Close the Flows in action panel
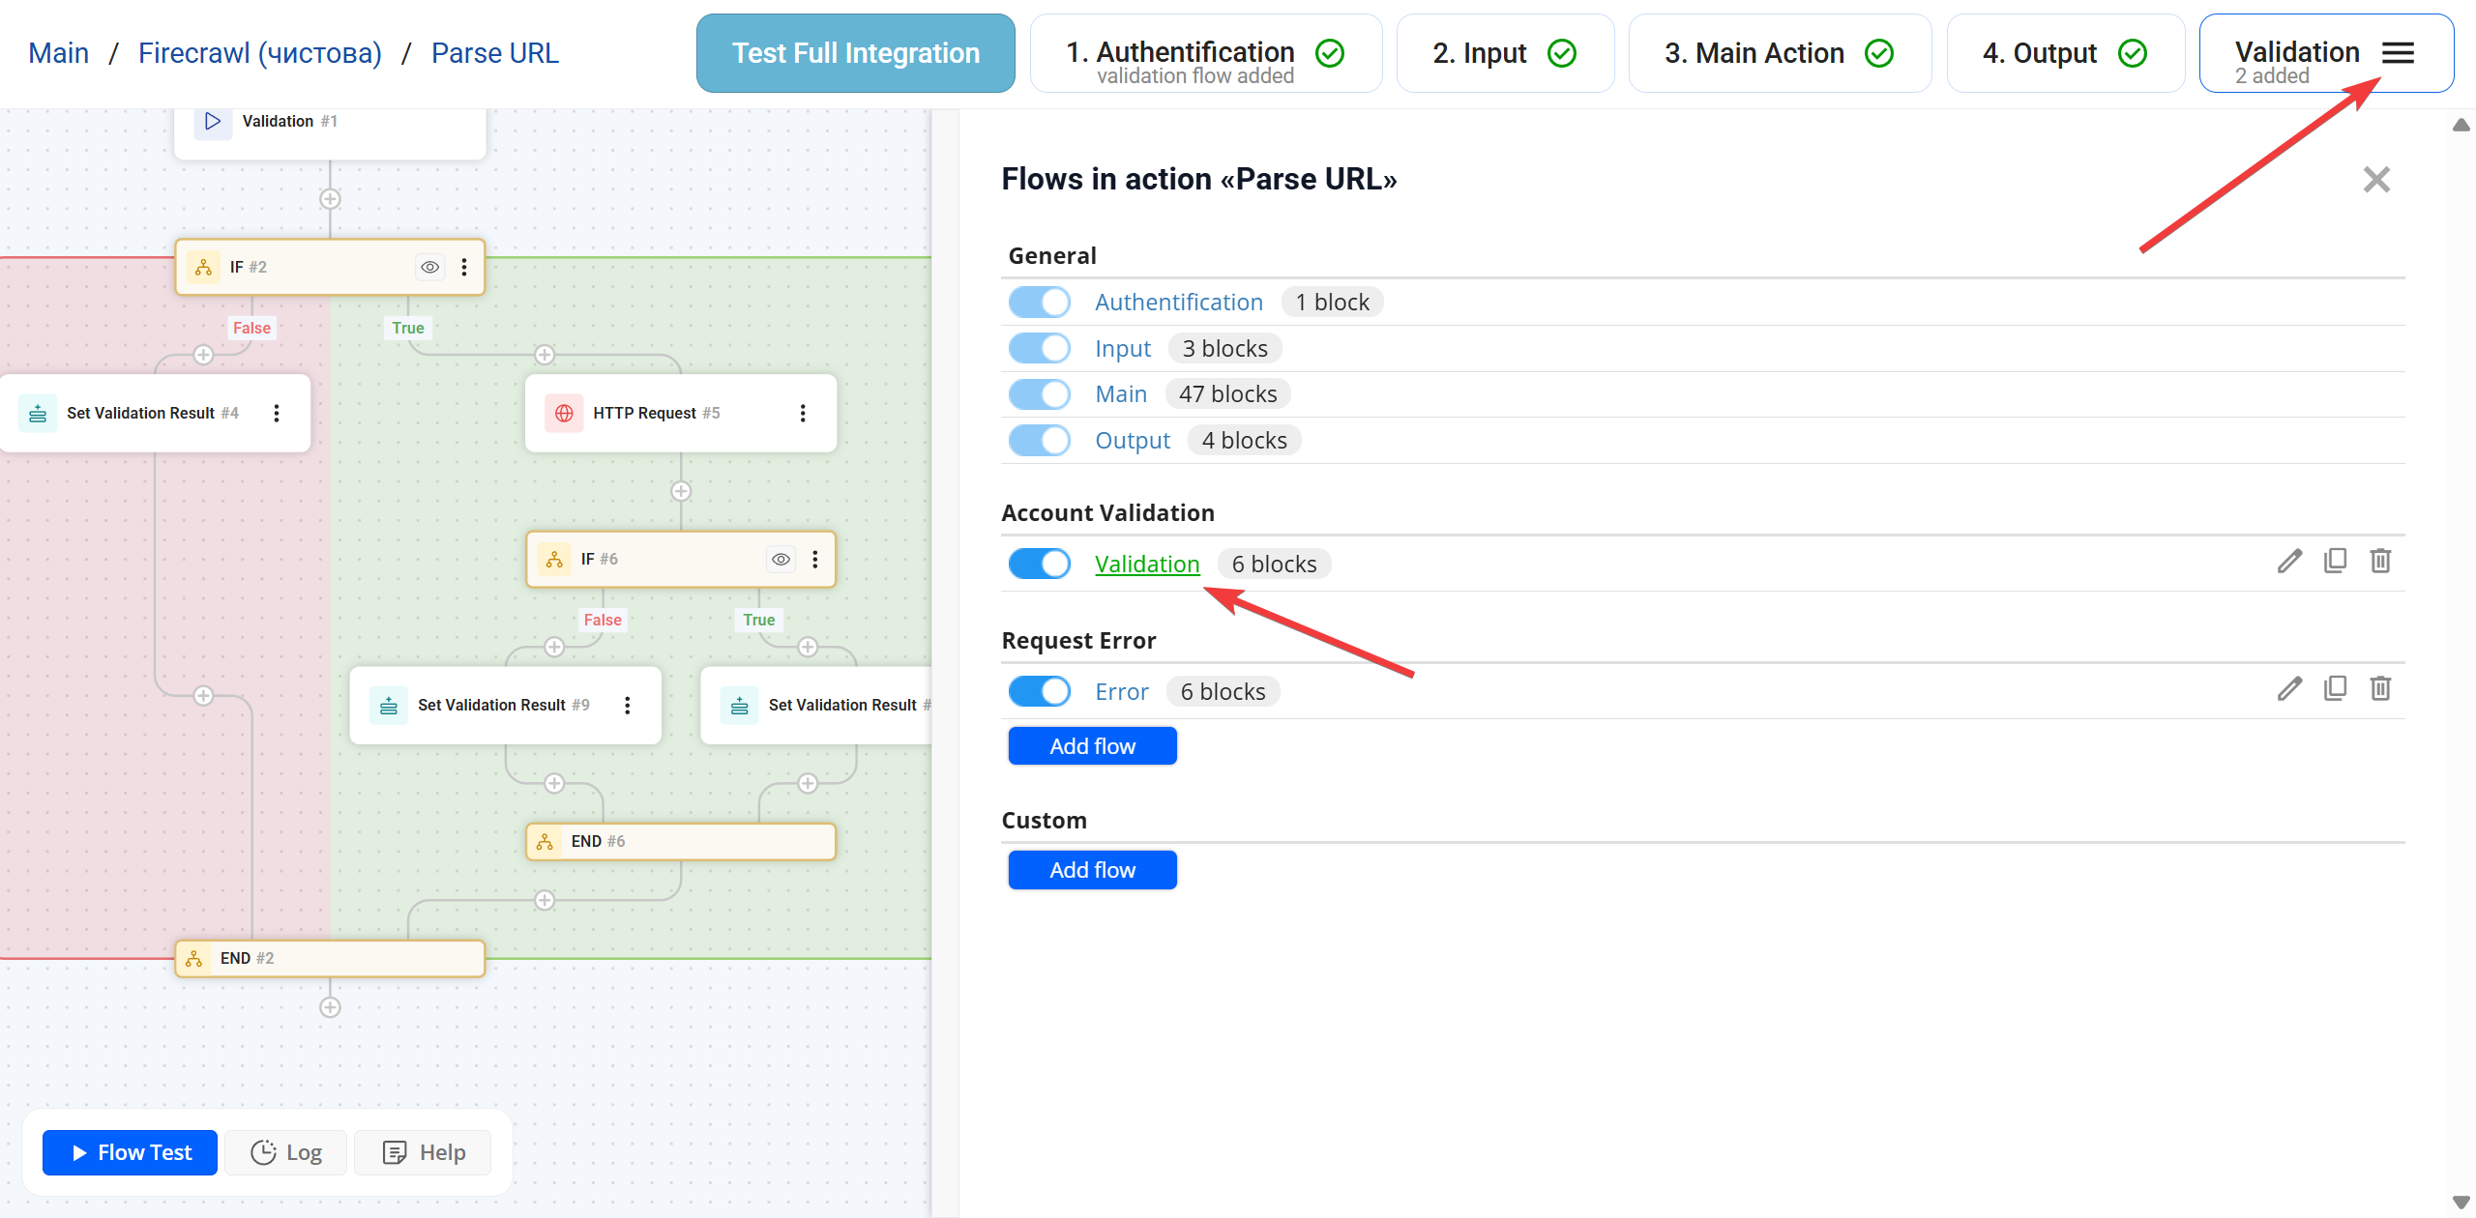The height and width of the screenshot is (1218, 2476). pyautogui.click(x=2376, y=180)
